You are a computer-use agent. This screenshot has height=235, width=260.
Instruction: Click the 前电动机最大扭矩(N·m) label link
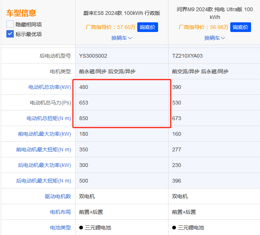point(44,149)
